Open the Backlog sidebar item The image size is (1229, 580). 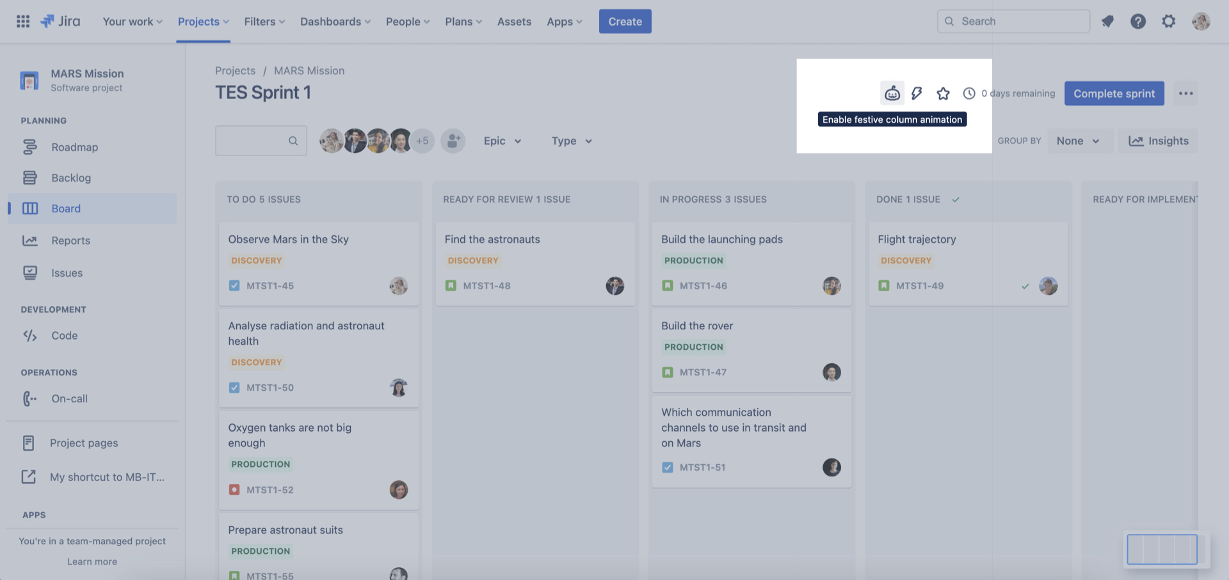(x=92, y=178)
